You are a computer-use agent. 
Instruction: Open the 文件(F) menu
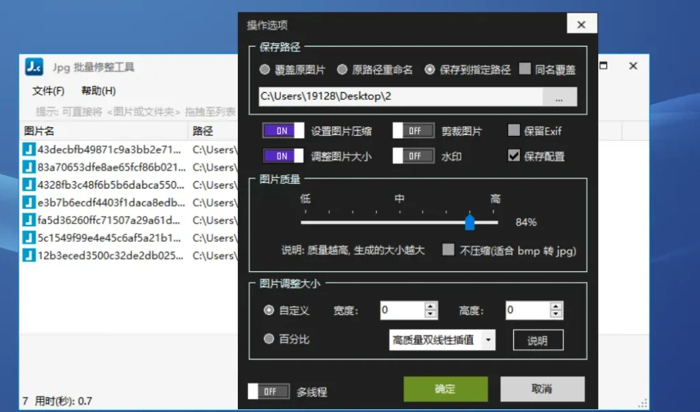(49, 91)
